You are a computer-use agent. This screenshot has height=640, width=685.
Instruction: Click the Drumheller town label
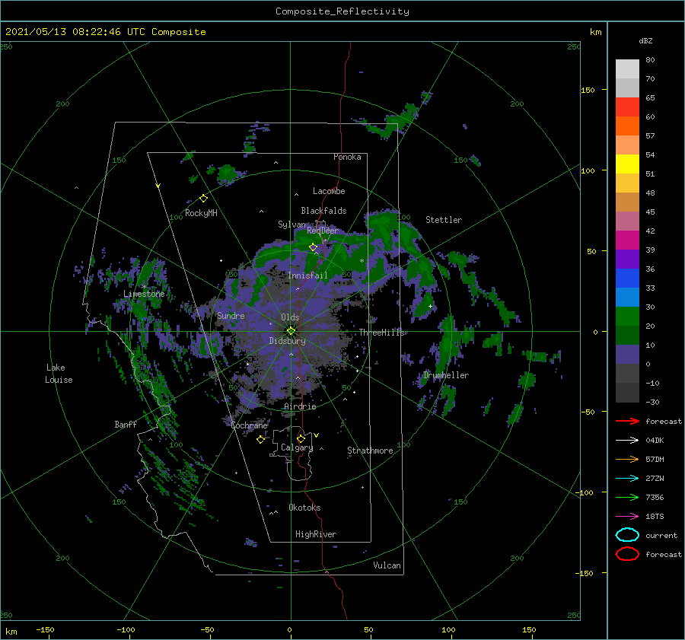tap(446, 375)
